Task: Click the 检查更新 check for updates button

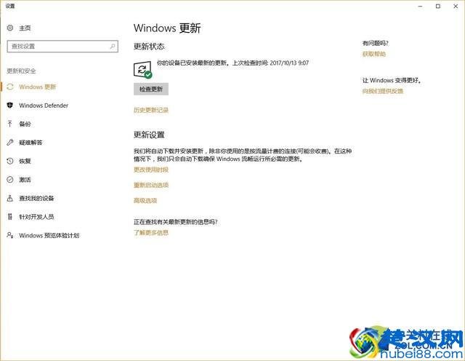Action: click(x=151, y=89)
